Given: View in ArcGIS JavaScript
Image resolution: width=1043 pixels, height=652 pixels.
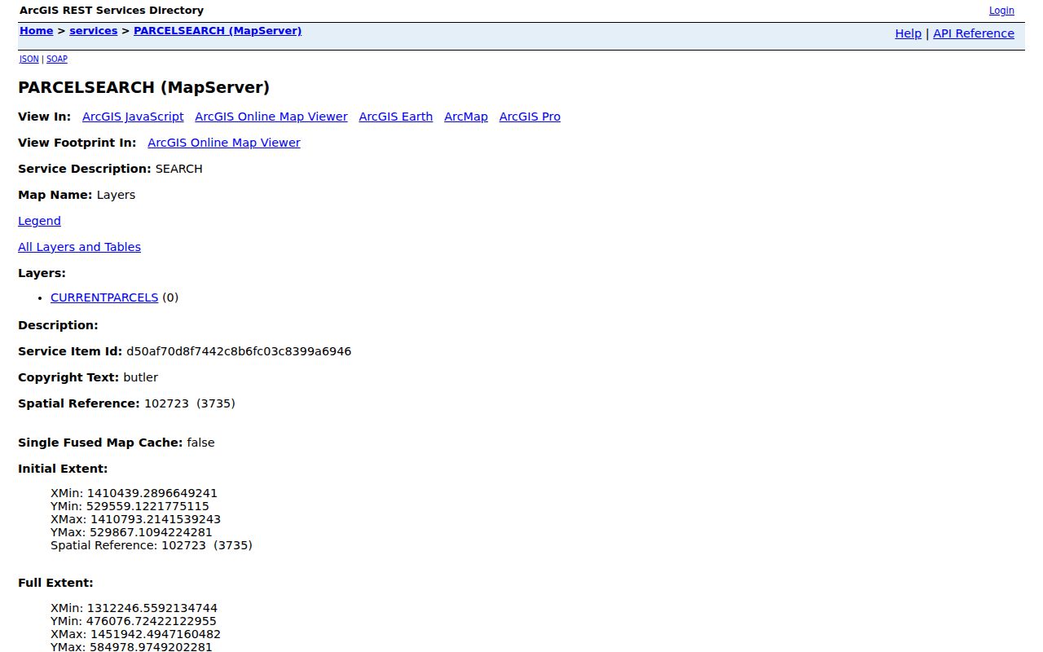Looking at the screenshot, I should coord(133,117).
